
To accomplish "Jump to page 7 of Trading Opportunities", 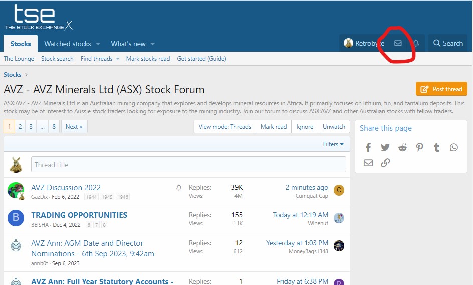I will click(96, 225).
